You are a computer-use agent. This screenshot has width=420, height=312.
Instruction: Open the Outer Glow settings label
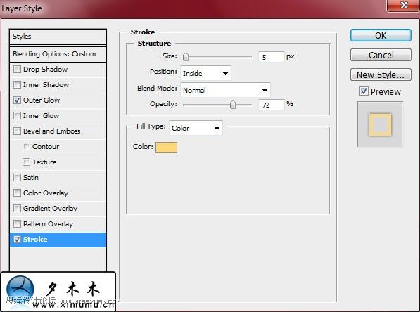click(42, 100)
